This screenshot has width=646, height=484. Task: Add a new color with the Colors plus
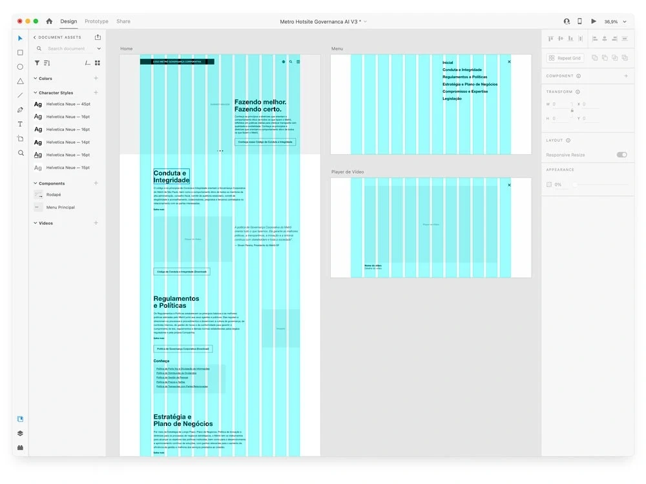click(x=96, y=78)
